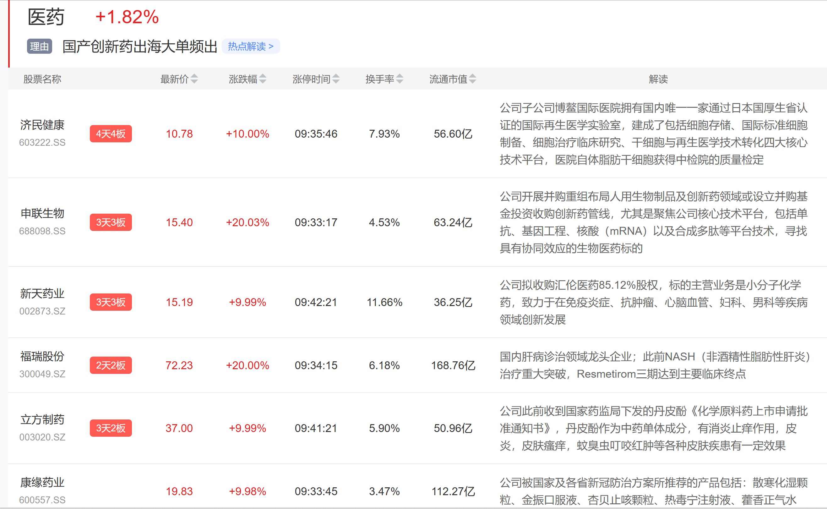Click the 2天2板 badge for 福瑞股份
This screenshot has width=827, height=509.
click(x=111, y=365)
